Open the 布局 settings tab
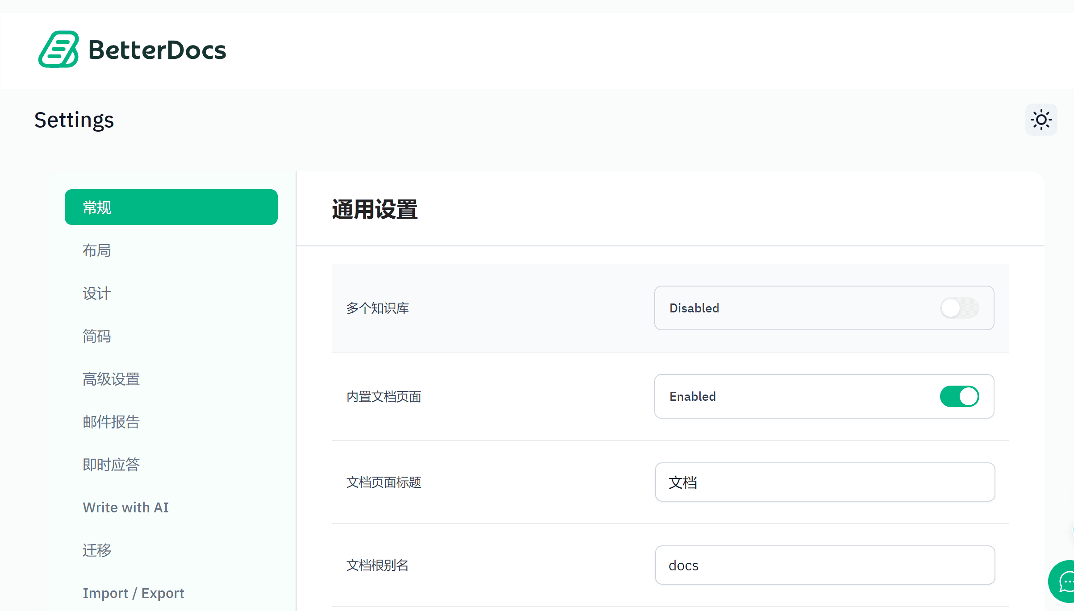The height and width of the screenshot is (611, 1074). pyautogui.click(x=97, y=250)
